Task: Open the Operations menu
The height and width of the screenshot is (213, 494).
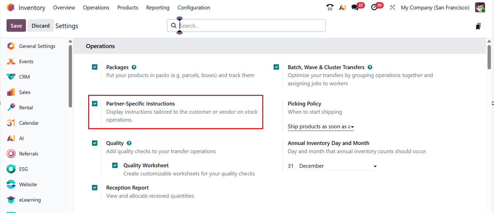Action: (96, 7)
